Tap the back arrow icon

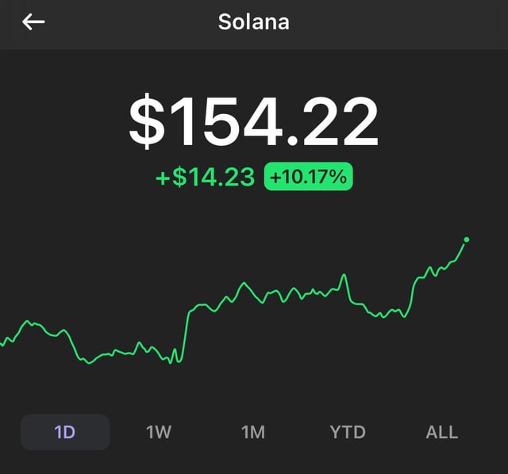33,22
